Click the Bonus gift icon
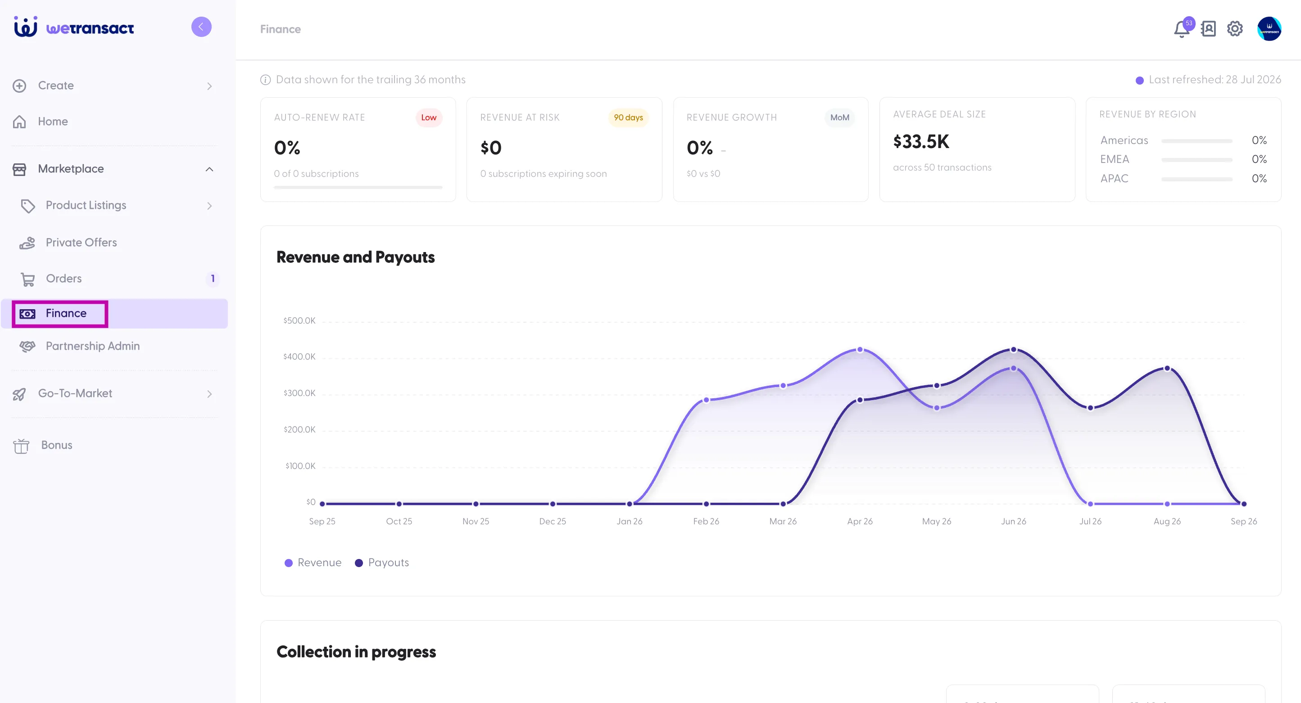 (21, 446)
